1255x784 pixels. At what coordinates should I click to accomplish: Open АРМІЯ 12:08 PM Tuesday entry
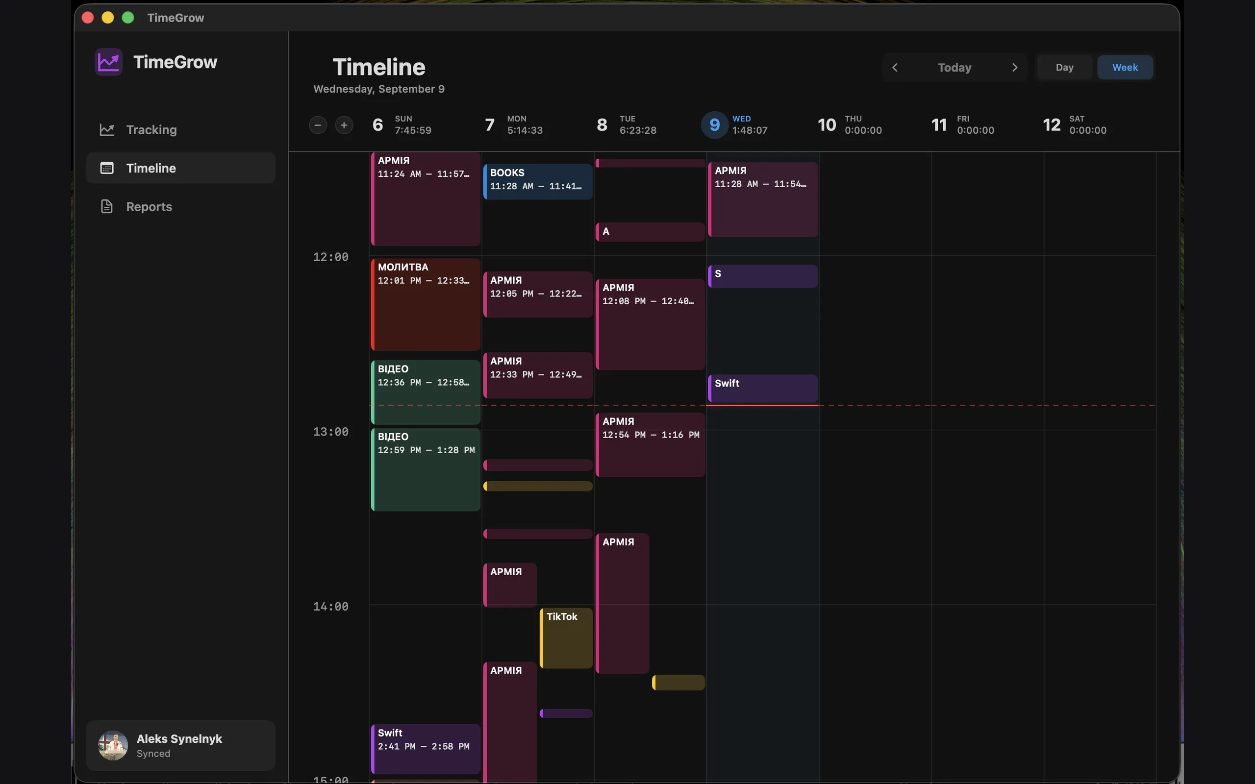click(x=651, y=324)
